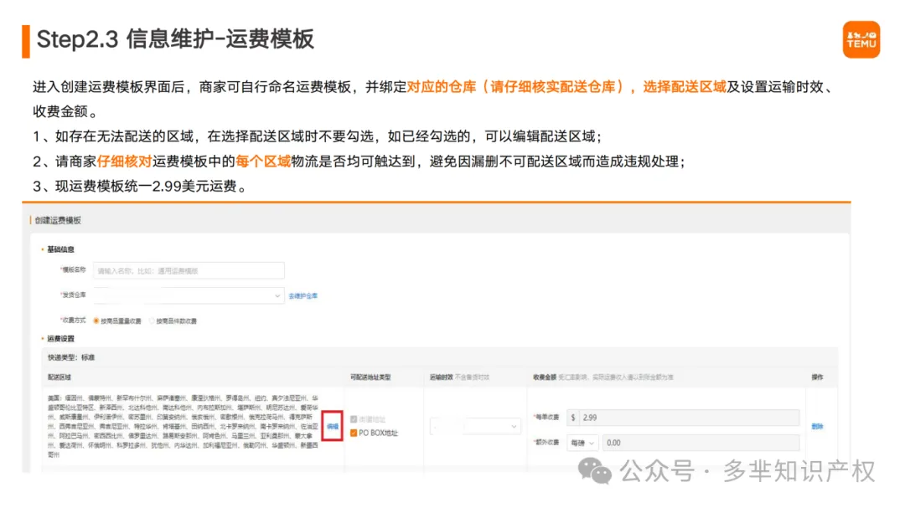The image size is (905, 508).
Task: Select 按商品件数收费 radio option
Action: pyautogui.click(x=173, y=321)
